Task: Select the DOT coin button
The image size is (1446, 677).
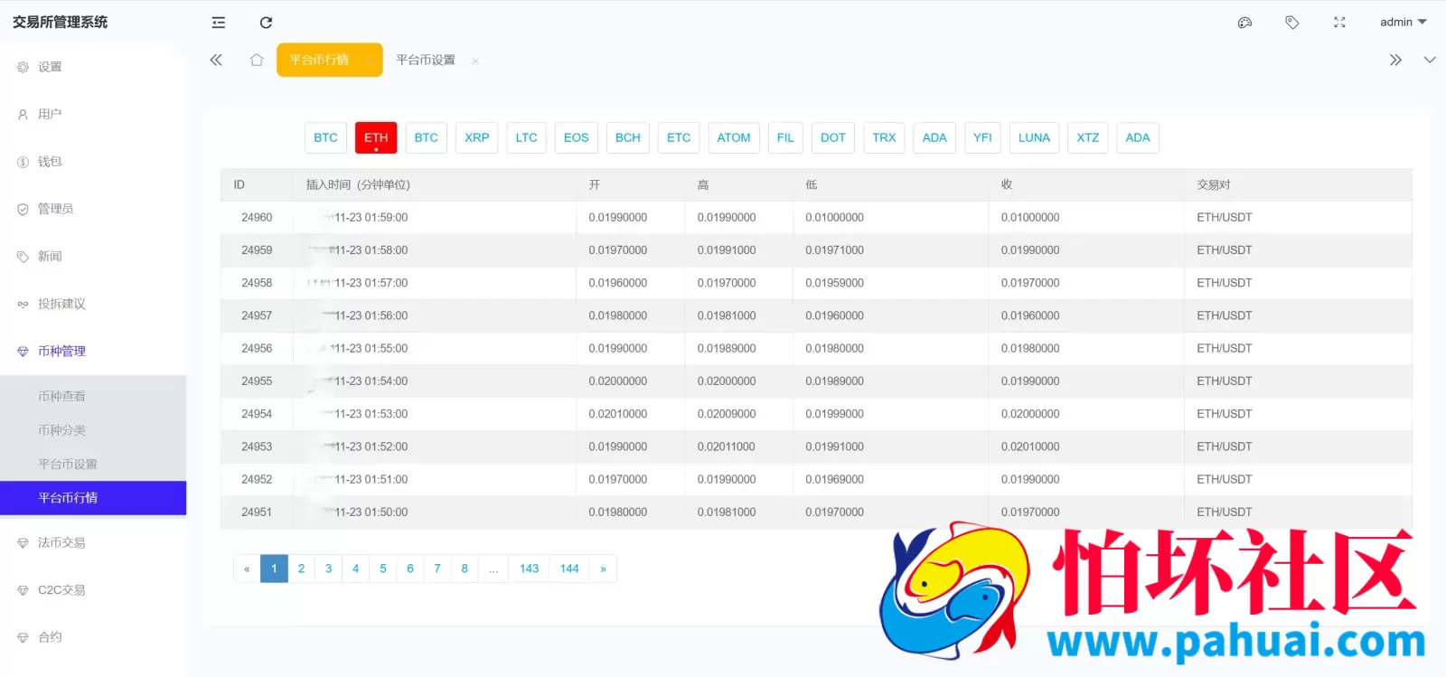Action: (x=833, y=137)
